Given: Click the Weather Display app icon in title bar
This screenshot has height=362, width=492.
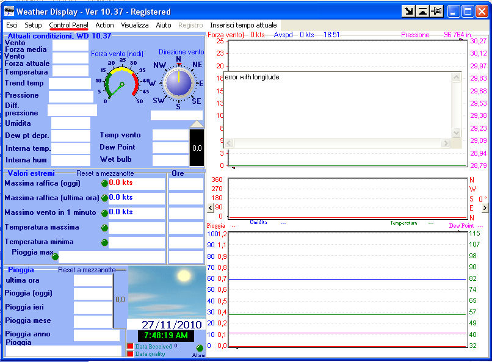Looking at the screenshot, I should tap(9, 12).
